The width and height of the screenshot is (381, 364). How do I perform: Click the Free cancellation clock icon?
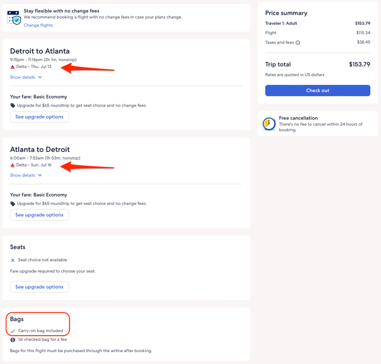[x=269, y=124]
